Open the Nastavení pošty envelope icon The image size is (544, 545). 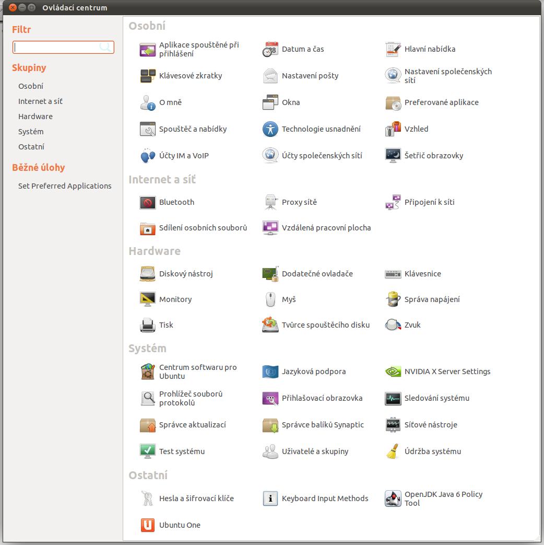pyautogui.click(x=270, y=76)
